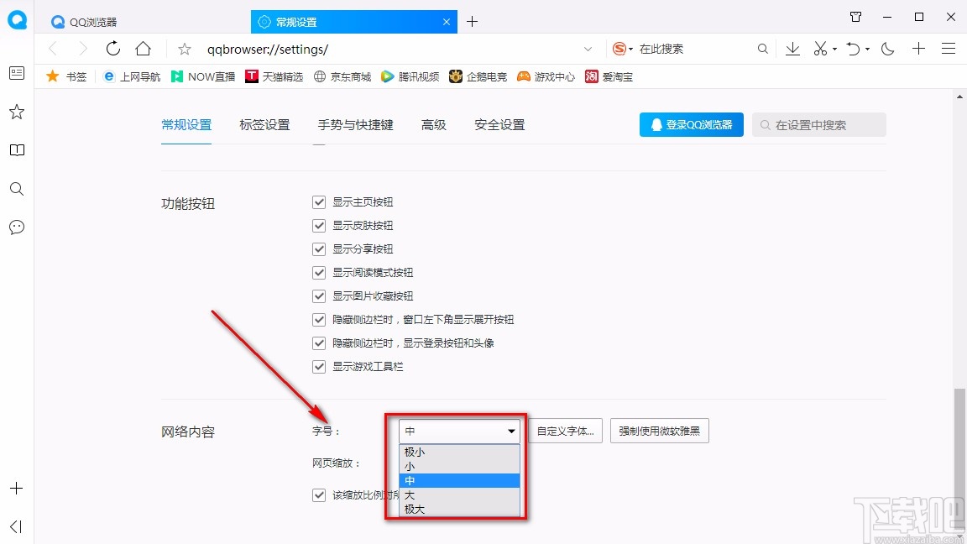Screen dimensions: 967x544
Task: Click the search magnifier in left sidebar
Action: click(x=17, y=189)
